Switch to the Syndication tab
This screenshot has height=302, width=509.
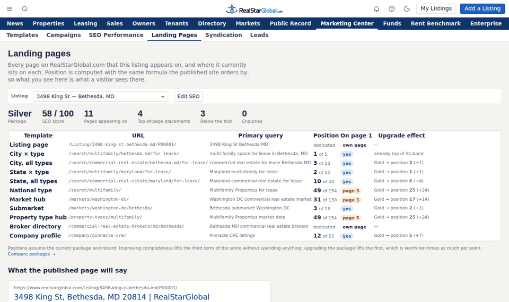[x=224, y=35]
